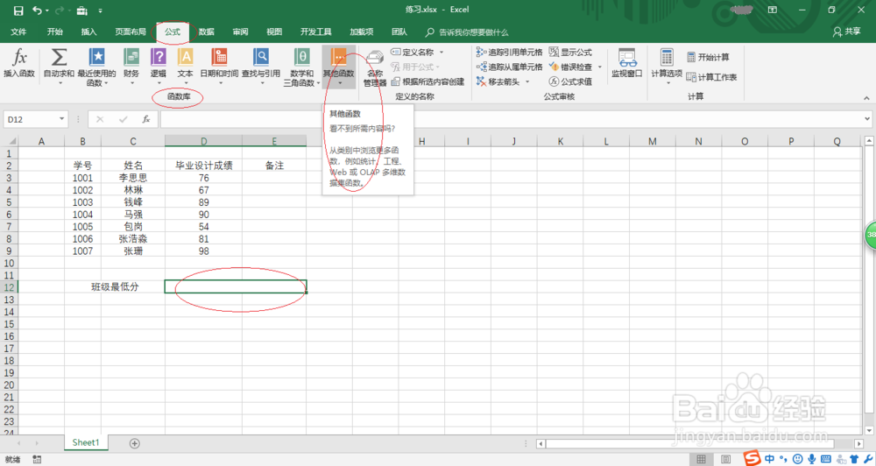Collapse the ribbon with the chevron

coord(866,98)
